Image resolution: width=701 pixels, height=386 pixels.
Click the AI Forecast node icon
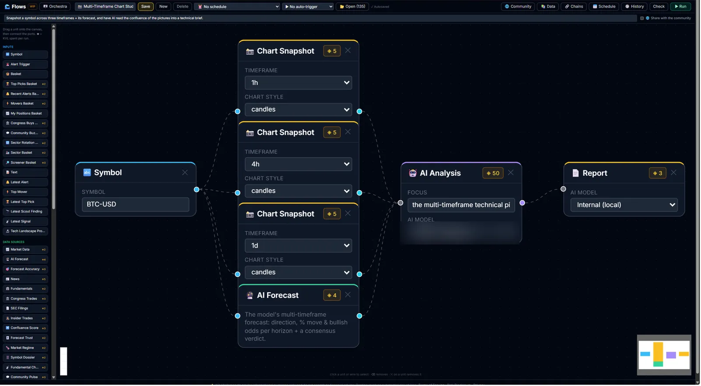250,295
